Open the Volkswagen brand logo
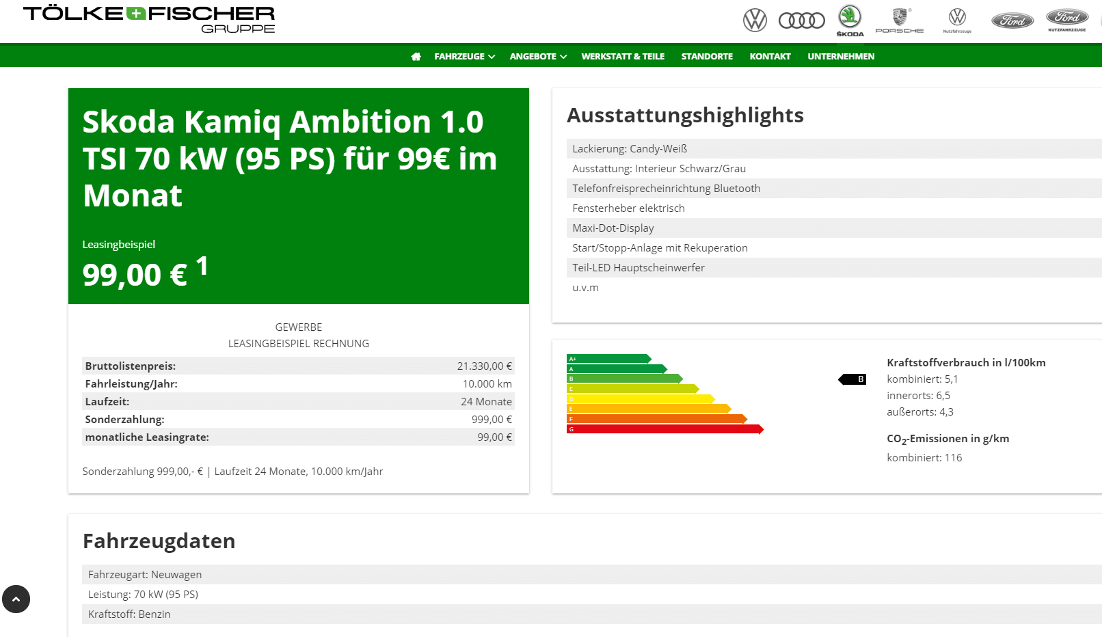This screenshot has height=637, width=1102. [x=755, y=21]
